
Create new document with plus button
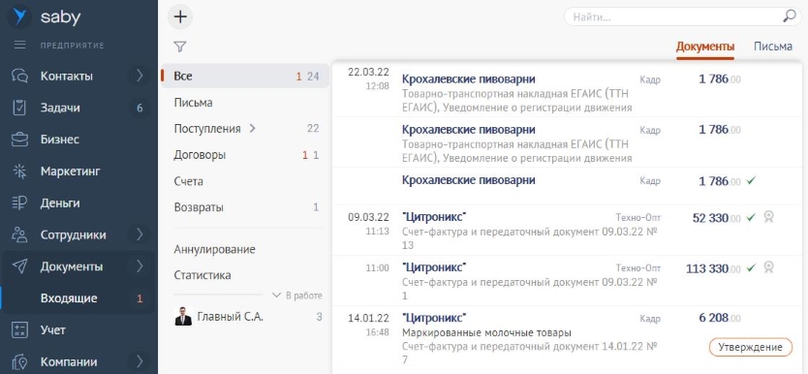180,17
